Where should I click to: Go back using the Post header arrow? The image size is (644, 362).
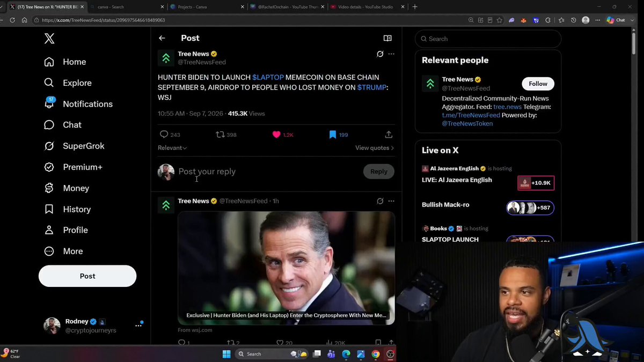pos(162,38)
